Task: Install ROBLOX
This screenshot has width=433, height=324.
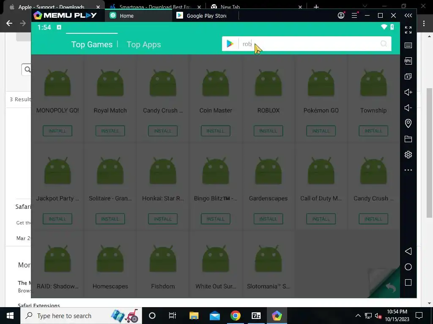Action: (x=268, y=131)
